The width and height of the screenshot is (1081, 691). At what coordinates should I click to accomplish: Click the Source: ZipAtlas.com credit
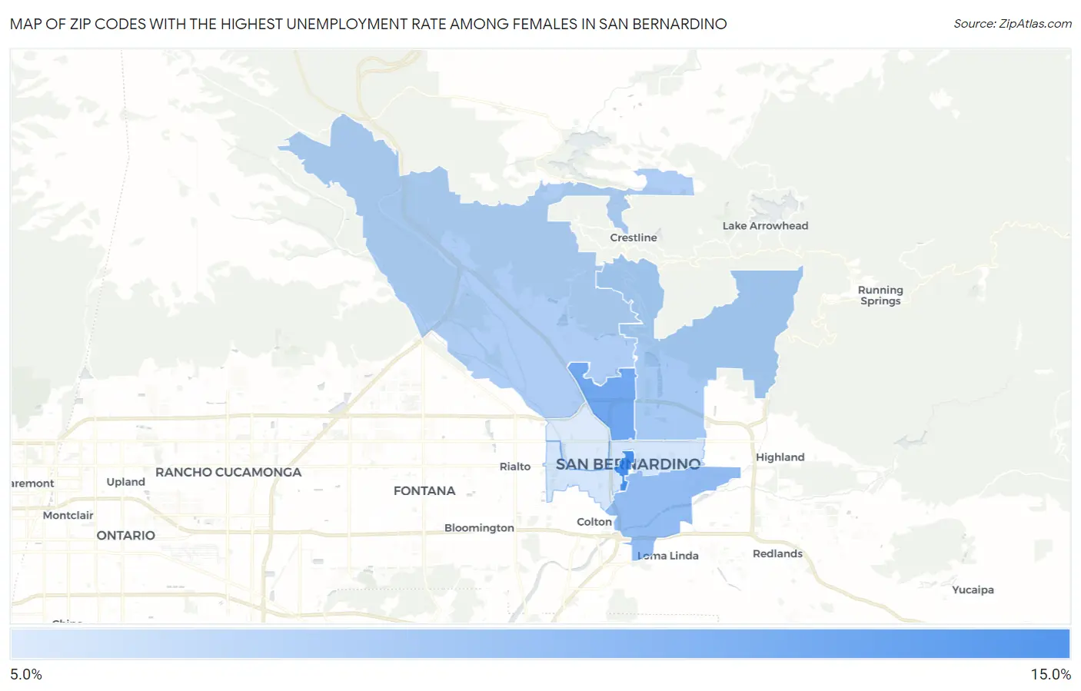tap(1013, 24)
